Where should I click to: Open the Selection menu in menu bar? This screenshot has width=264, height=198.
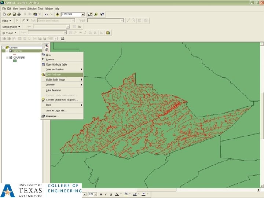click(x=32, y=8)
